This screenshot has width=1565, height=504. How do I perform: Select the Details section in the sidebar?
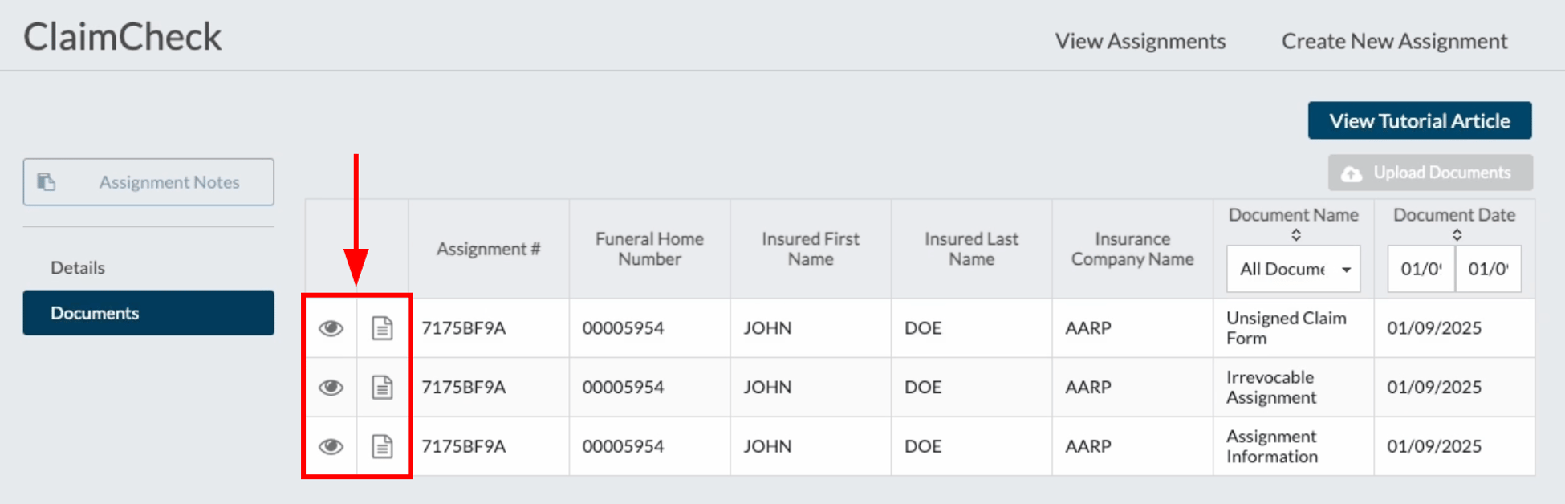78,267
